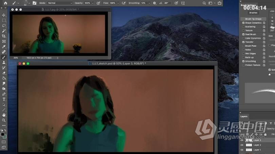
Task: Expand status info arrow in LLL1.jpg window
Action: [57, 58]
